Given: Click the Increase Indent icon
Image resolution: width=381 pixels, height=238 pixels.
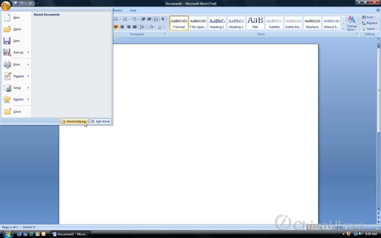Looking at the screenshot, I should (149, 19).
